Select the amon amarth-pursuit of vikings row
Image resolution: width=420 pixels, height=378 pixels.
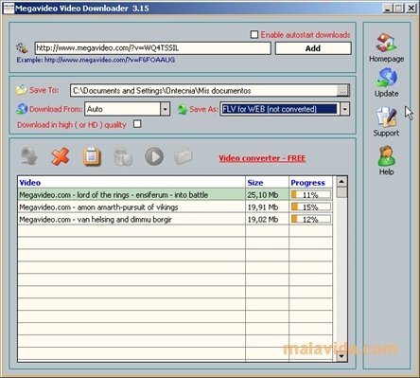pos(131,207)
